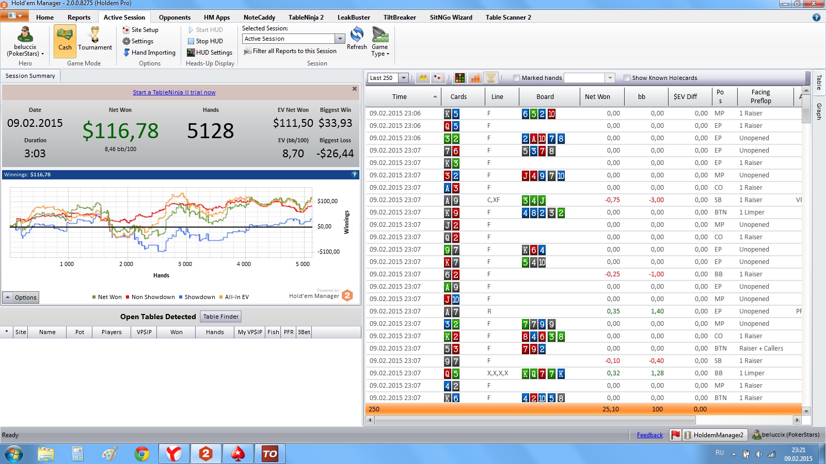Open Yandex browser from taskbar
826x464 pixels.
point(173,454)
